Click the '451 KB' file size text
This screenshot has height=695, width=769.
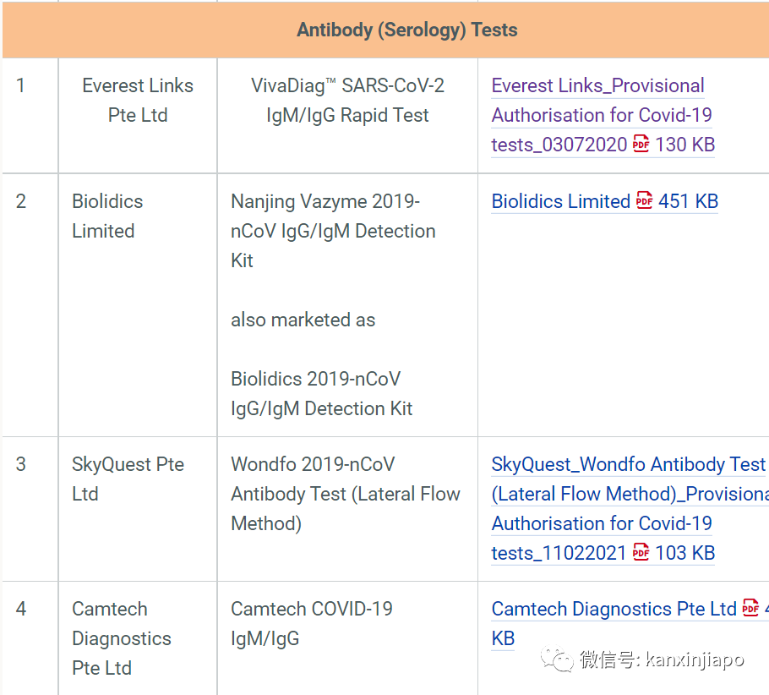tap(688, 201)
